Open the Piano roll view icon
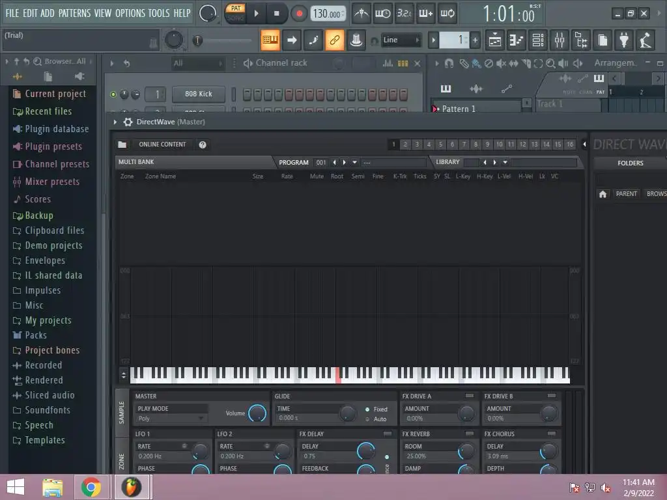 [x=517, y=40]
